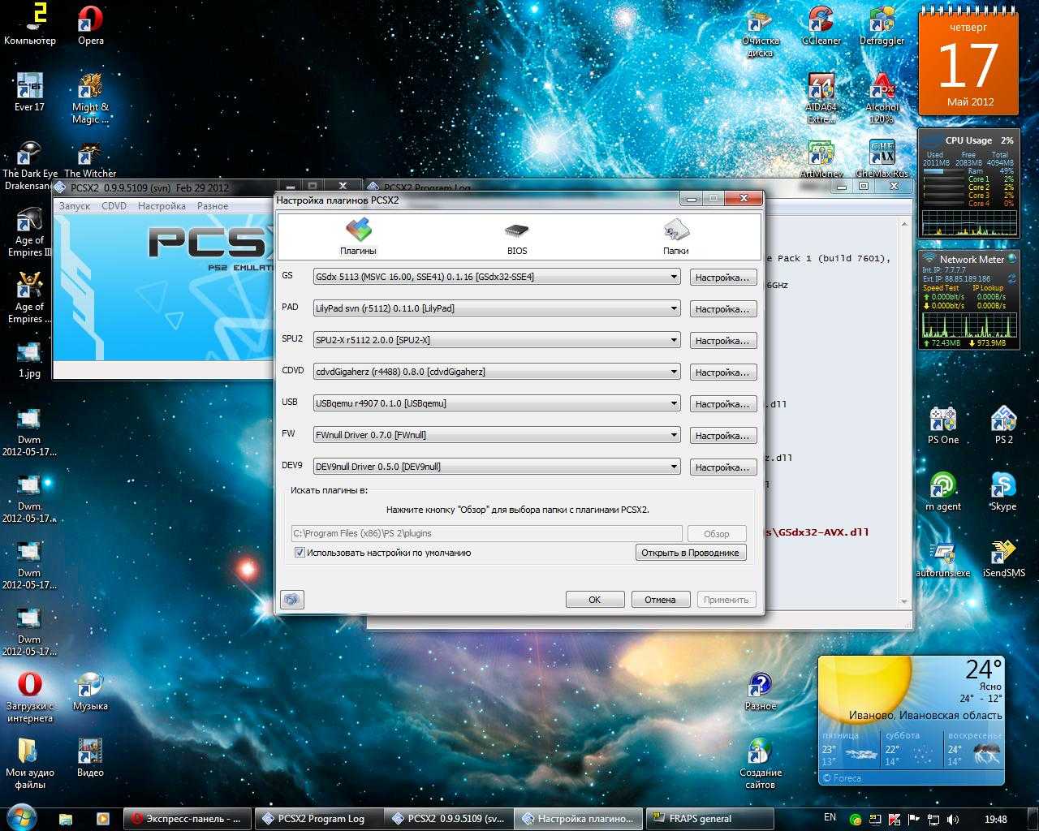This screenshot has width=1039, height=831.
Task: Click the Открыть в Проводнике button
Action: pyautogui.click(x=690, y=553)
